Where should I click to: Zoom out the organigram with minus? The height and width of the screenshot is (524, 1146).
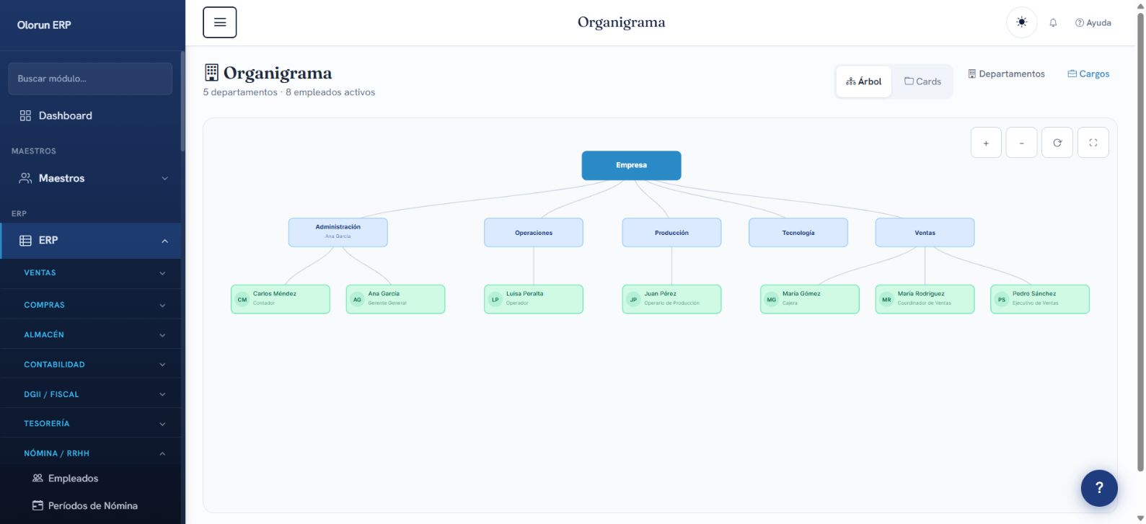pyautogui.click(x=1021, y=143)
